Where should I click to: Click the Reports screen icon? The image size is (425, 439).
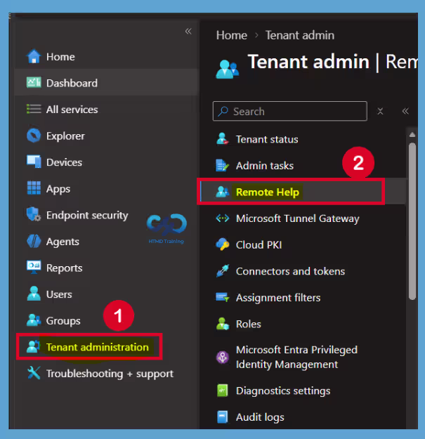(x=34, y=267)
